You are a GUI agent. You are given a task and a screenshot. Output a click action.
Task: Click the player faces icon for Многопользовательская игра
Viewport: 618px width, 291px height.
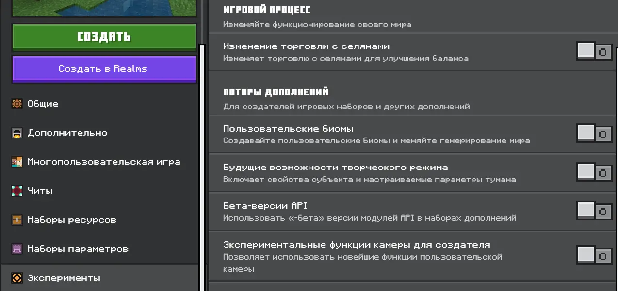17,162
